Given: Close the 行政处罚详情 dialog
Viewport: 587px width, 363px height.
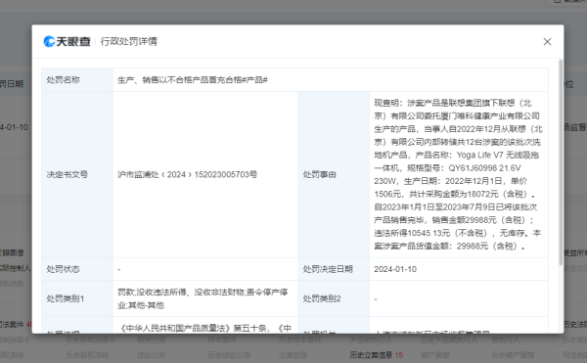Looking at the screenshot, I should click(x=547, y=41).
